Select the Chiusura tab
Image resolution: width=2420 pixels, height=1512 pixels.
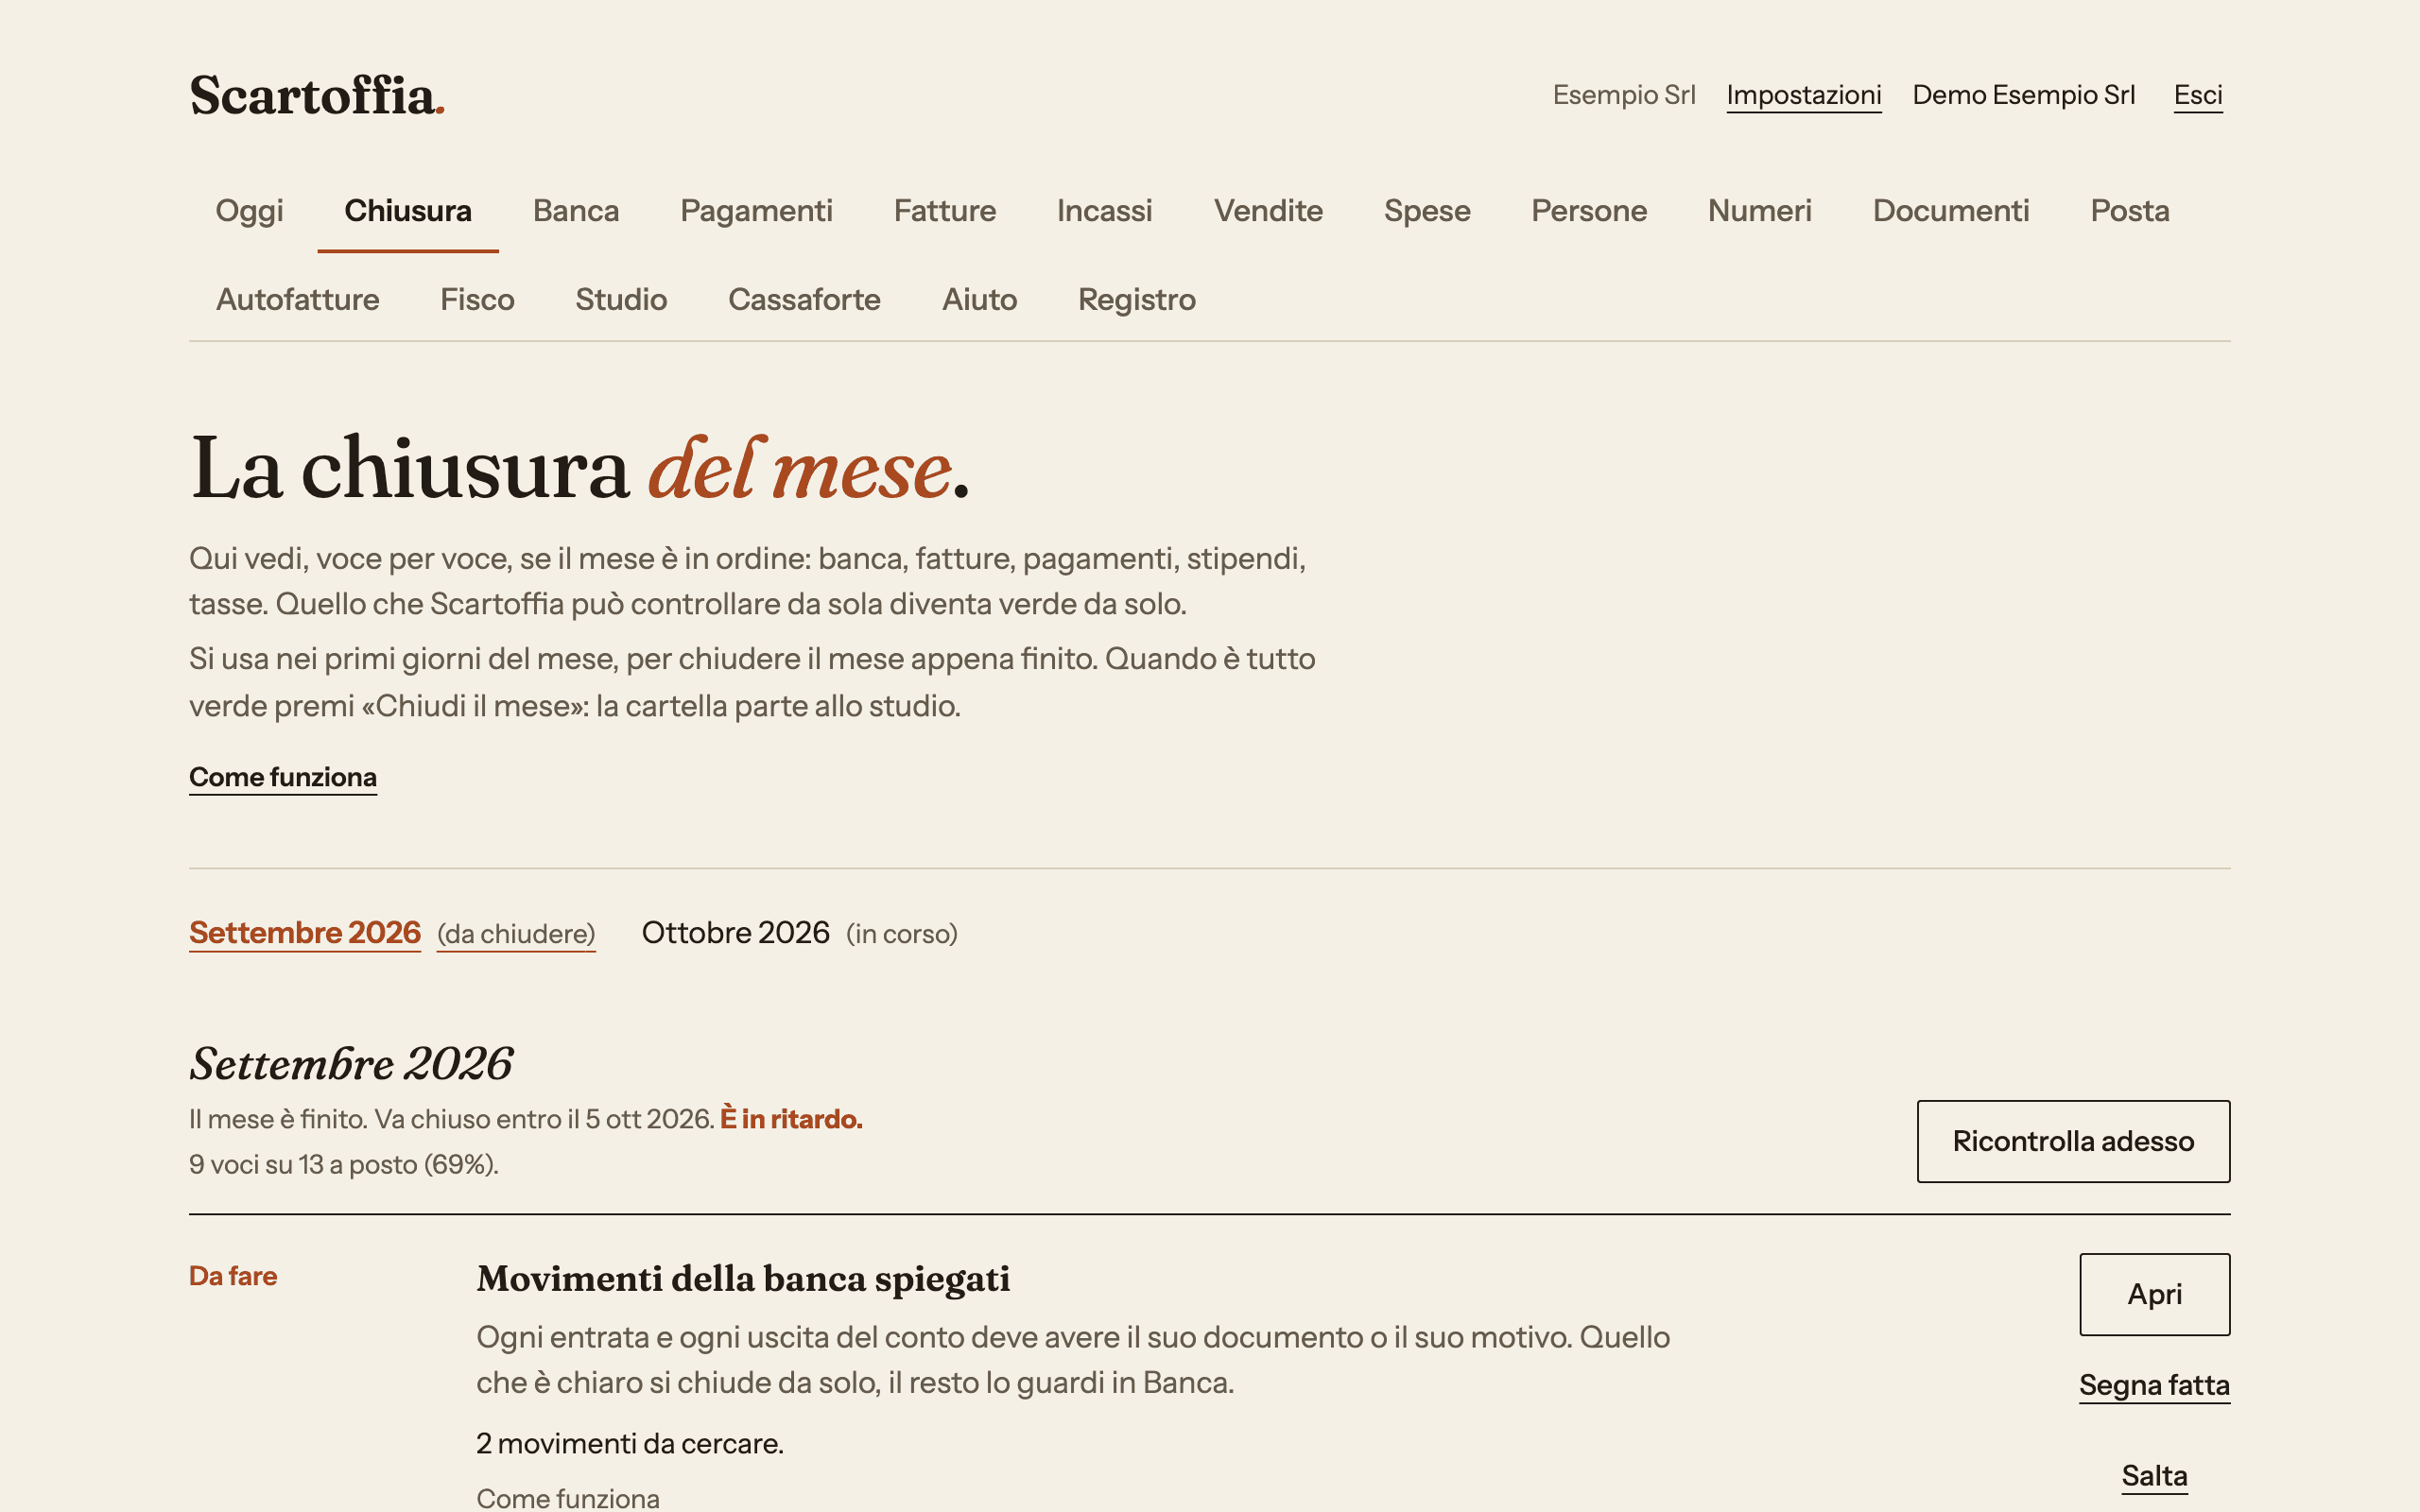click(x=408, y=211)
